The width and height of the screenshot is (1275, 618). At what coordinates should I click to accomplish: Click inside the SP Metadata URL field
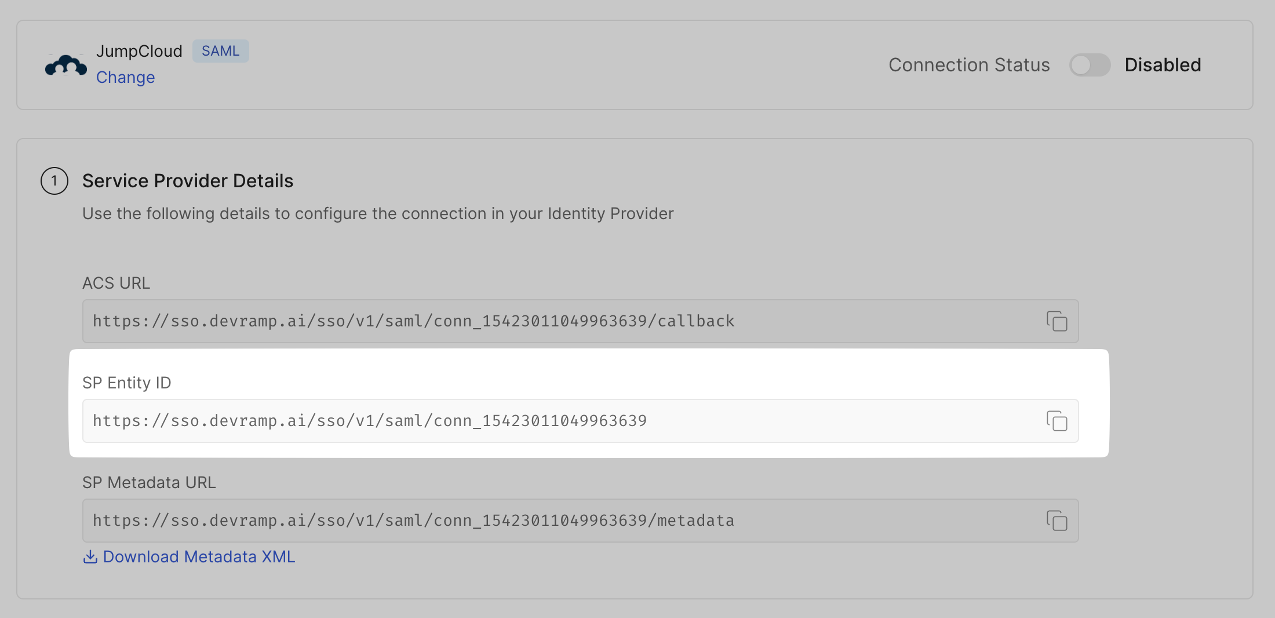[522, 521]
